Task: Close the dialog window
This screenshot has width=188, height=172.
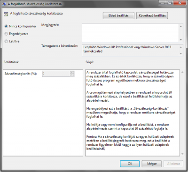Action: 180,3
